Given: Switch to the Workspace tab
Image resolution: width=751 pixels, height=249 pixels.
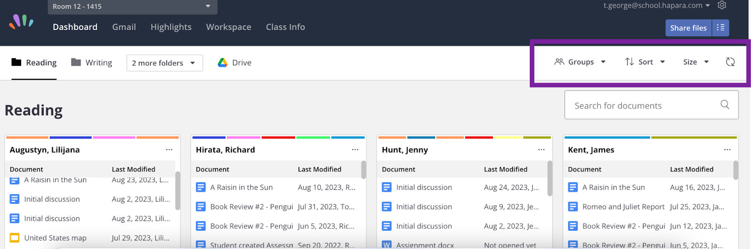Looking at the screenshot, I should point(229,27).
